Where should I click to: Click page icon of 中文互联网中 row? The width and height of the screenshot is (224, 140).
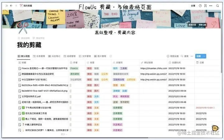coord(20,80)
